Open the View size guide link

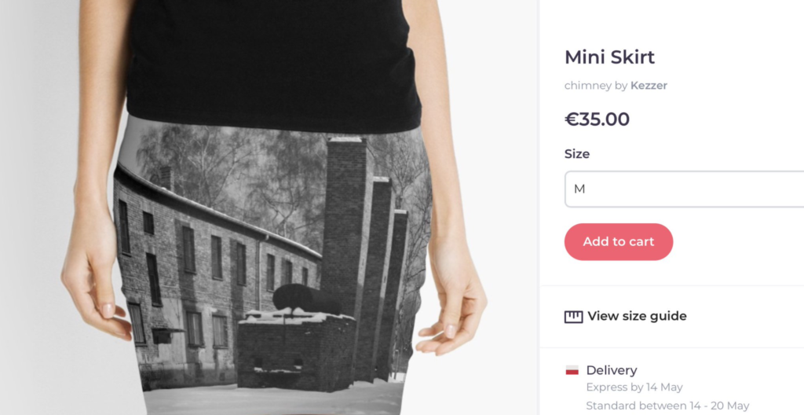[637, 317]
